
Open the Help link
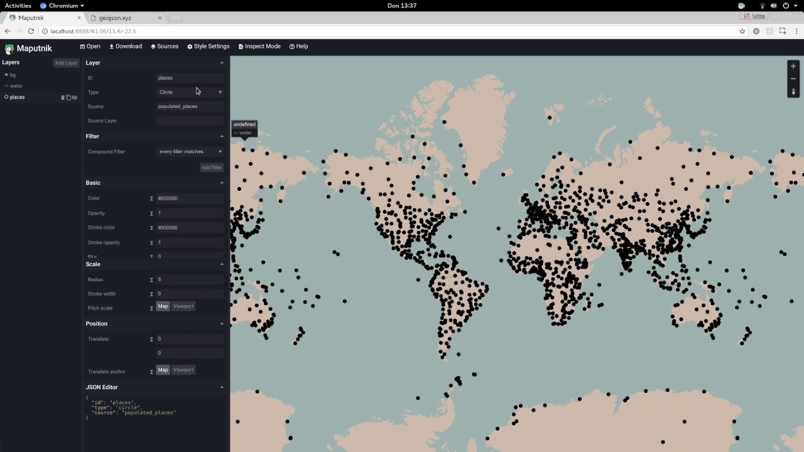(x=299, y=46)
